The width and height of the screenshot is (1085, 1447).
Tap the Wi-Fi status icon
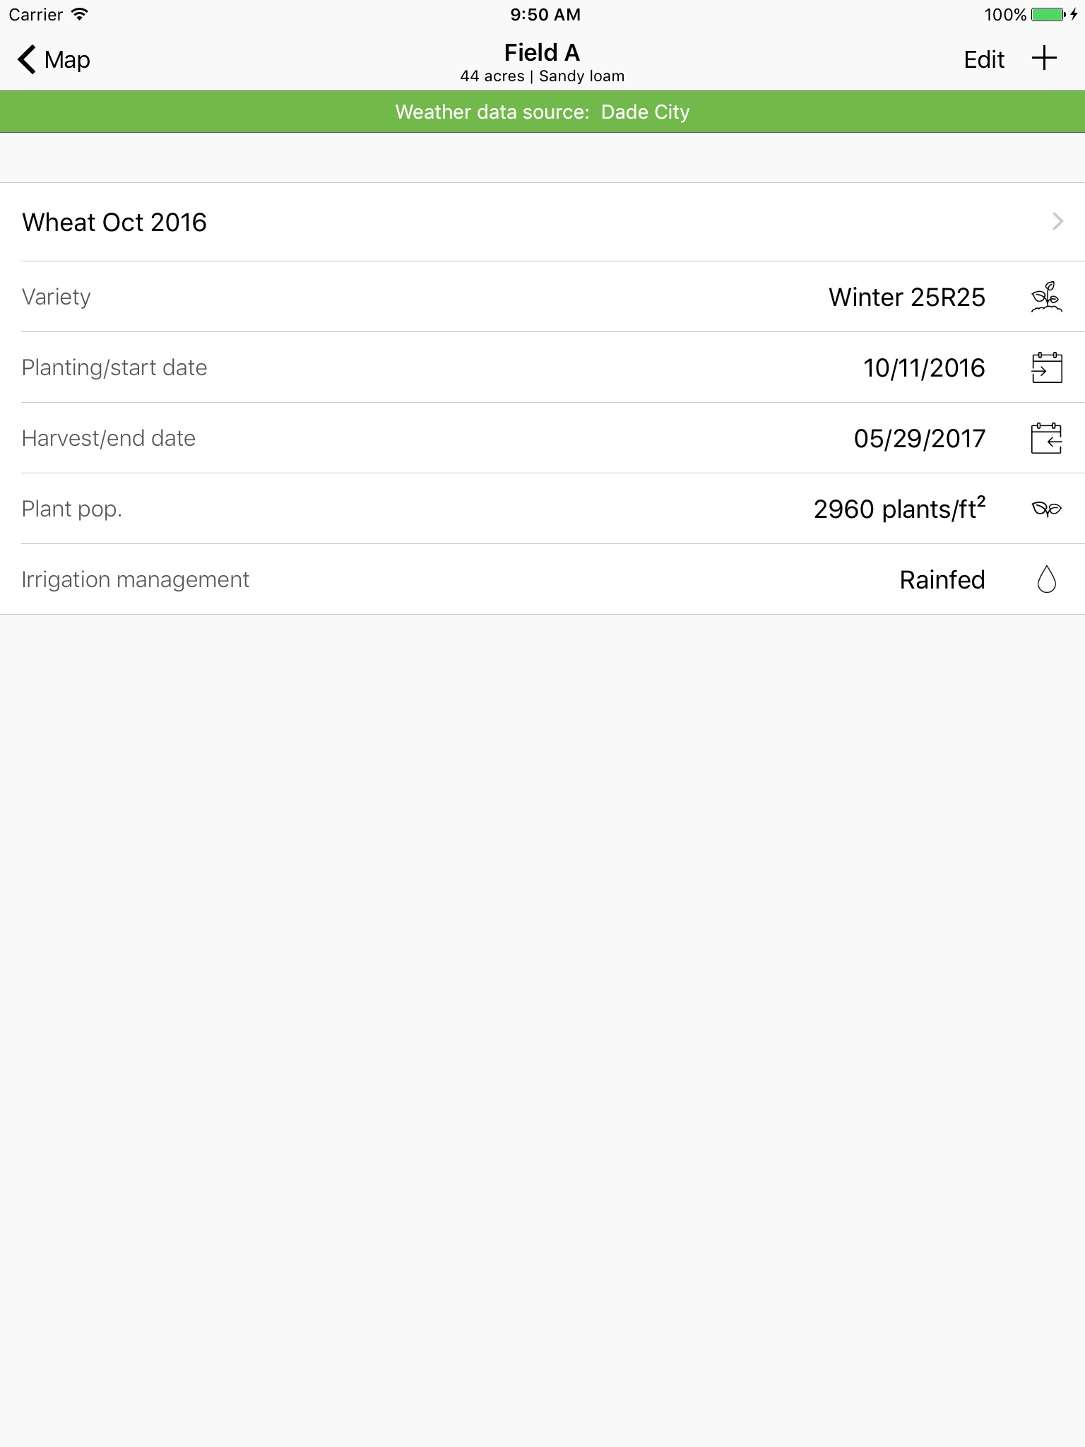click(80, 14)
